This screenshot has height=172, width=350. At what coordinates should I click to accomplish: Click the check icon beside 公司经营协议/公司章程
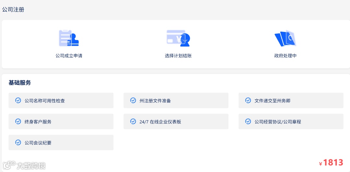[248, 122]
